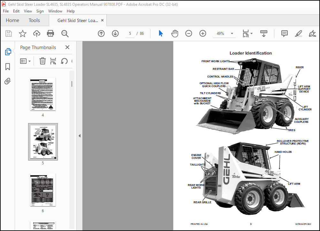
Task: Click the 'FRONT WORK LIGHTS' label
Action: 216,61
